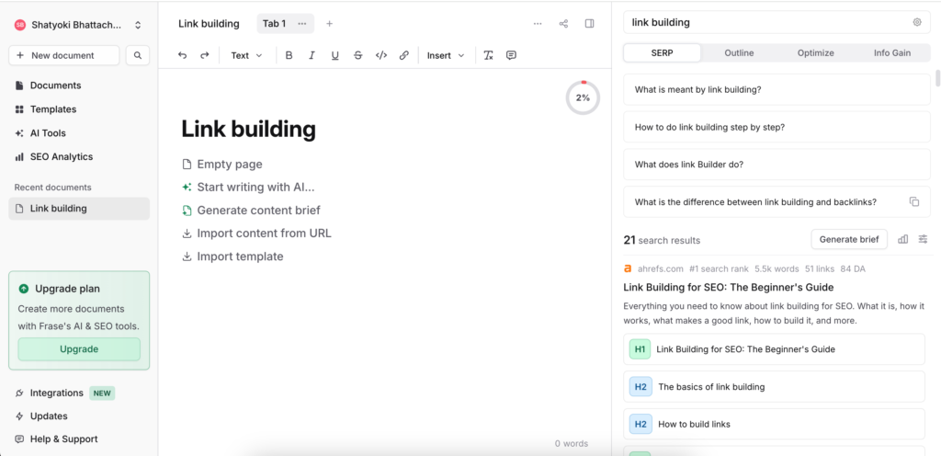941x456 pixels.
Task: Open the Text style dropdown
Action: 246,55
